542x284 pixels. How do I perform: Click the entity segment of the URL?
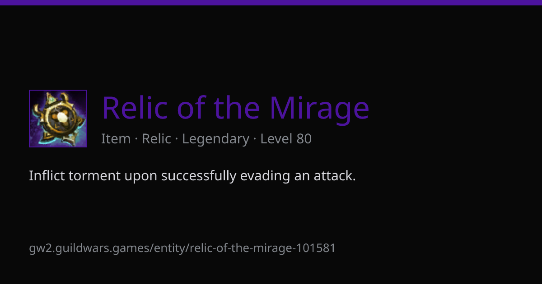point(169,248)
